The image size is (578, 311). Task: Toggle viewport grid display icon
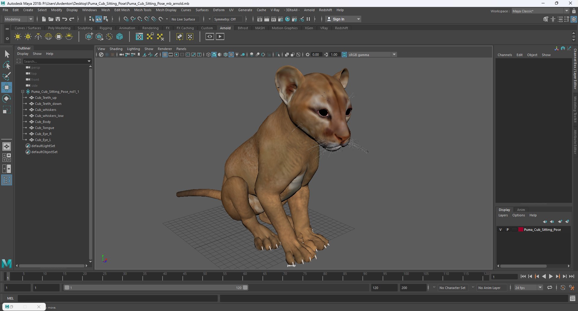pyautogui.click(x=165, y=55)
